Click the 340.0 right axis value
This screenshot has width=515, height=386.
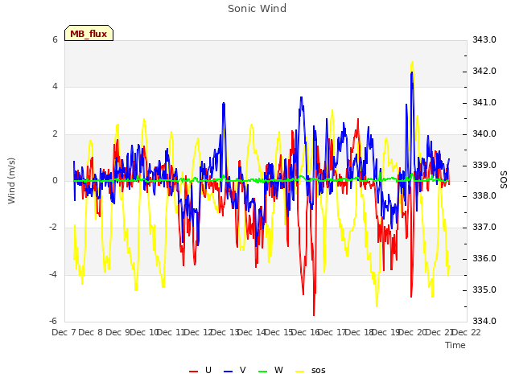click(484, 134)
